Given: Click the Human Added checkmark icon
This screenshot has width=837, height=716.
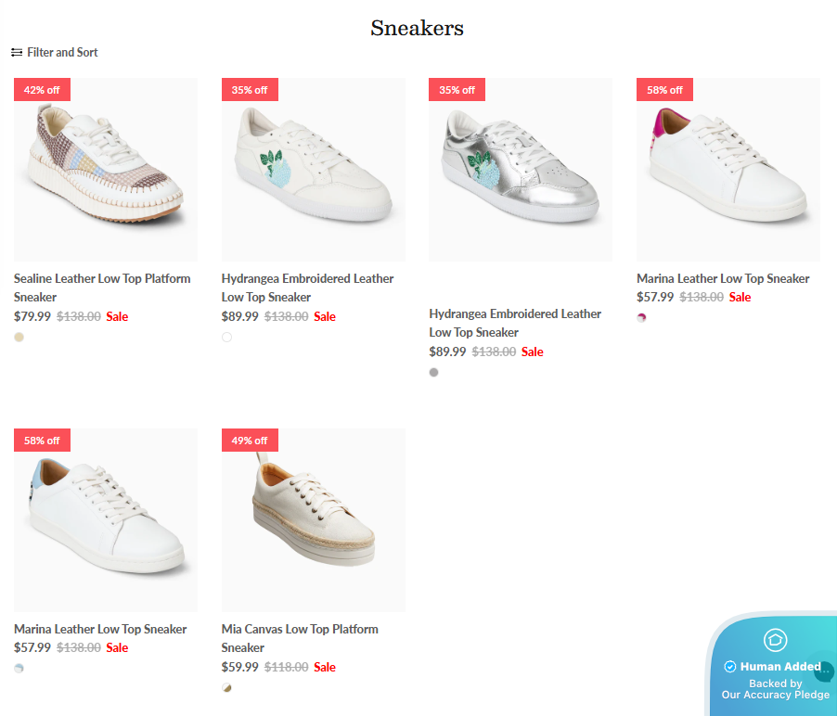Looking at the screenshot, I should 730,667.
